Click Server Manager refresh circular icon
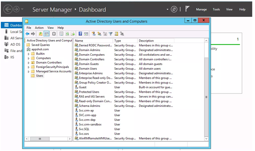Screen dimensions: 255x151 174,9
